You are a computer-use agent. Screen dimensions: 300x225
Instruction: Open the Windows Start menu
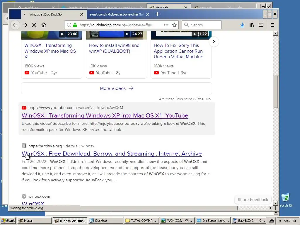(x=8, y=221)
